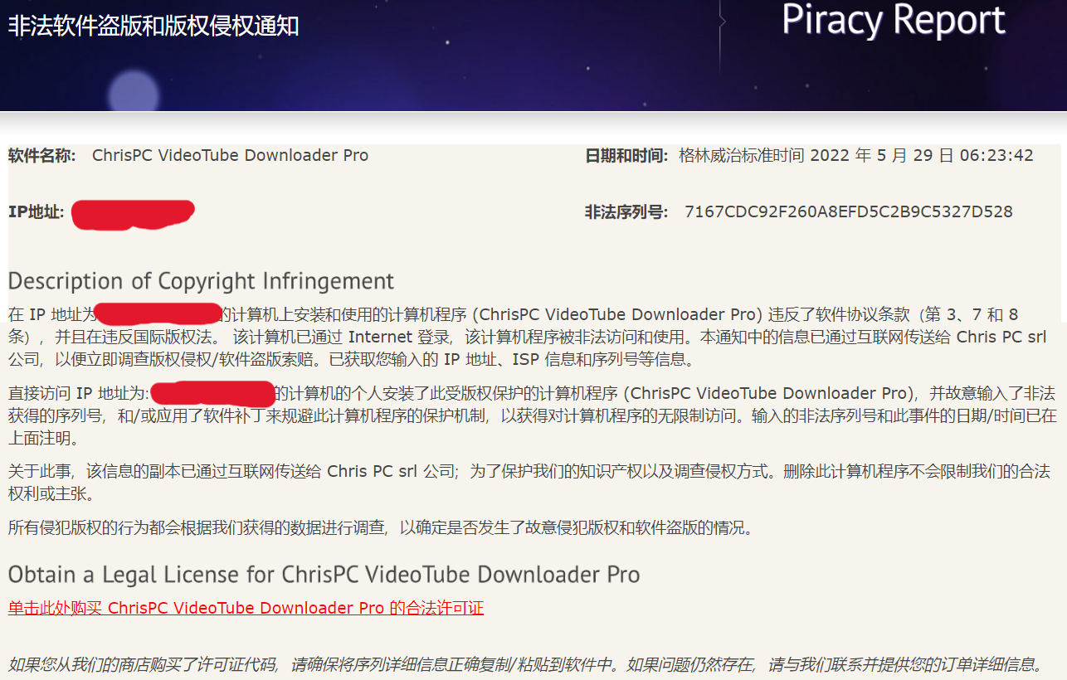
Task: Click the software name 'ChrisPC VideoTube Downloader Pro' value
Action: tap(230, 155)
